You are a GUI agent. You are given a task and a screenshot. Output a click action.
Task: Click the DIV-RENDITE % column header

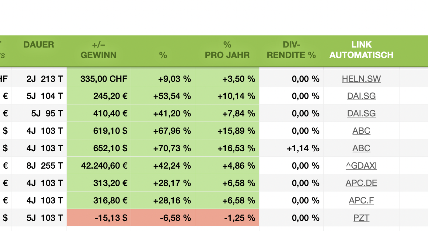[291, 50]
